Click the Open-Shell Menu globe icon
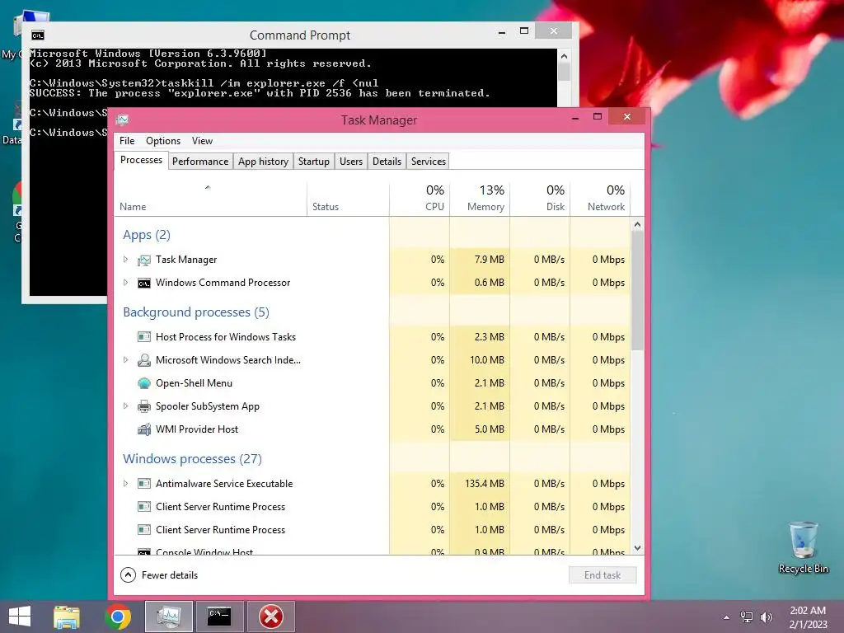The width and height of the screenshot is (844, 633). click(x=143, y=383)
